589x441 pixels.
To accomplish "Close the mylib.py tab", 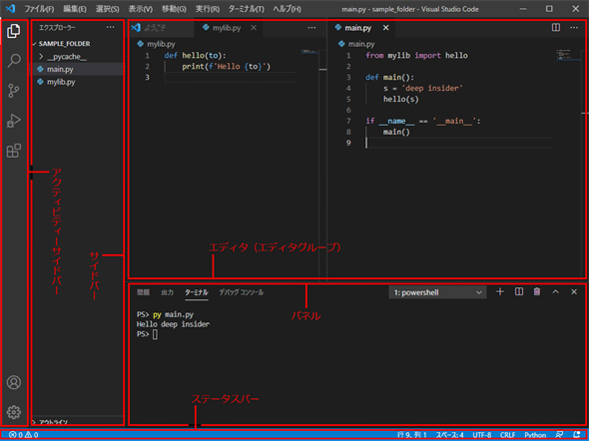I will [x=254, y=28].
